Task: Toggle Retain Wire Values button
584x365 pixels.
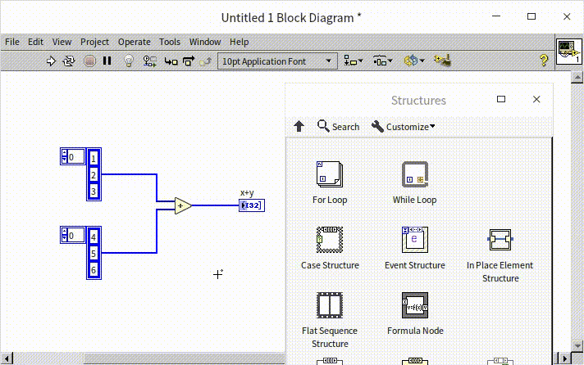Action: point(149,61)
